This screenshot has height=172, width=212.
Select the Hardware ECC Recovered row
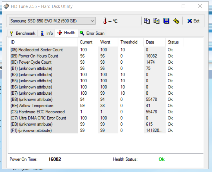[97, 112]
